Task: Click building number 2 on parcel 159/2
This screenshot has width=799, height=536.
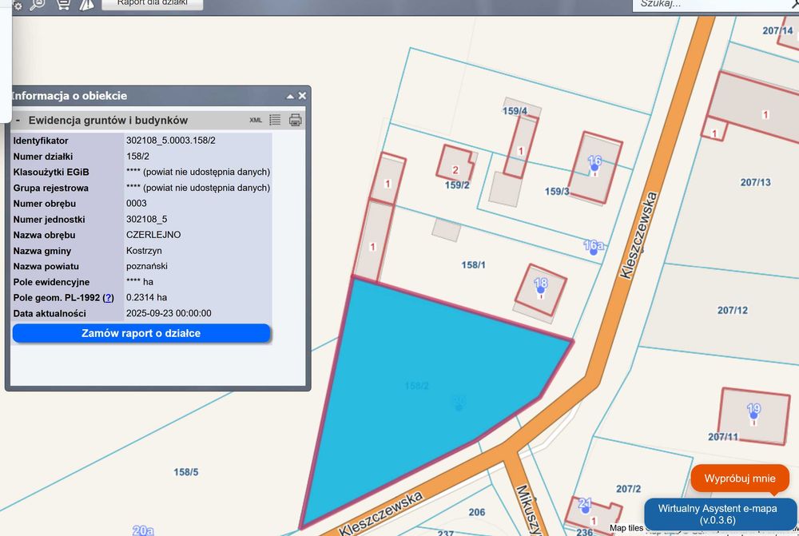Action: click(x=455, y=169)
